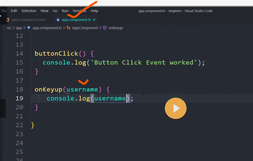253x161 pixels.
Task: Click the Angular icon on app.component.ts tab
Action: [x=58, y=20]
